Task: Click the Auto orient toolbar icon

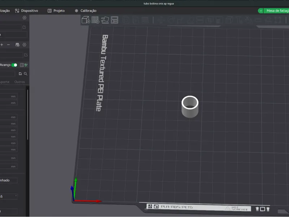Action: 105,20
